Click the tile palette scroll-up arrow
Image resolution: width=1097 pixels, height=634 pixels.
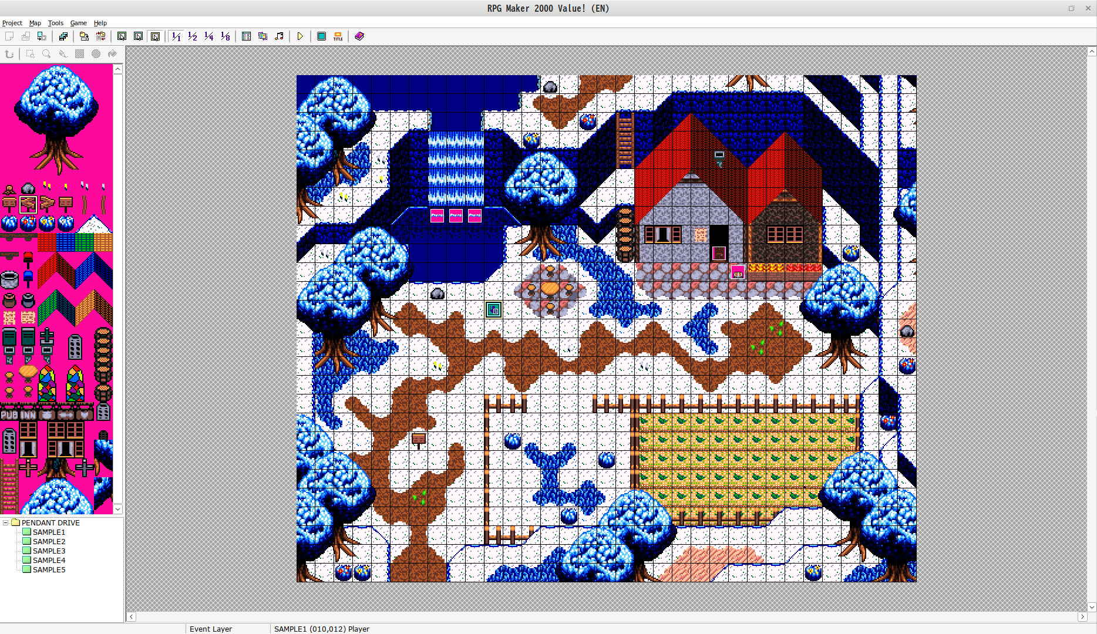pyautogui.click(x=117, y=69)
